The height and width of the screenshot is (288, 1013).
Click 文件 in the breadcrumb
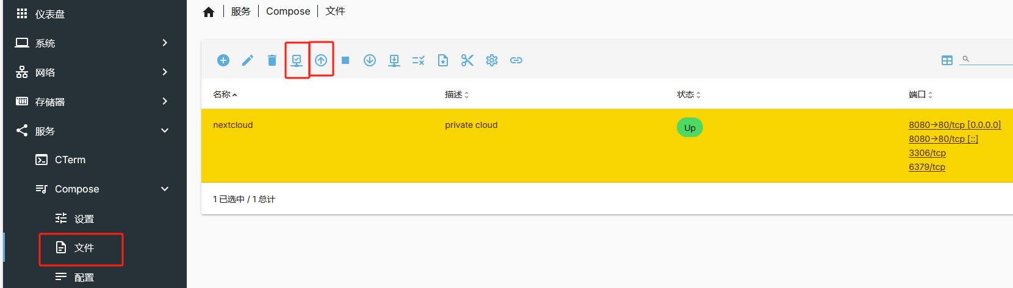coord(335,11)
